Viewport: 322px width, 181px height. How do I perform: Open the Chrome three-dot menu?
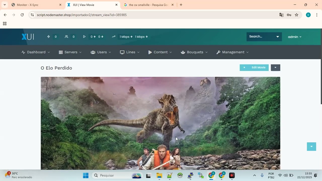[317, 15]
